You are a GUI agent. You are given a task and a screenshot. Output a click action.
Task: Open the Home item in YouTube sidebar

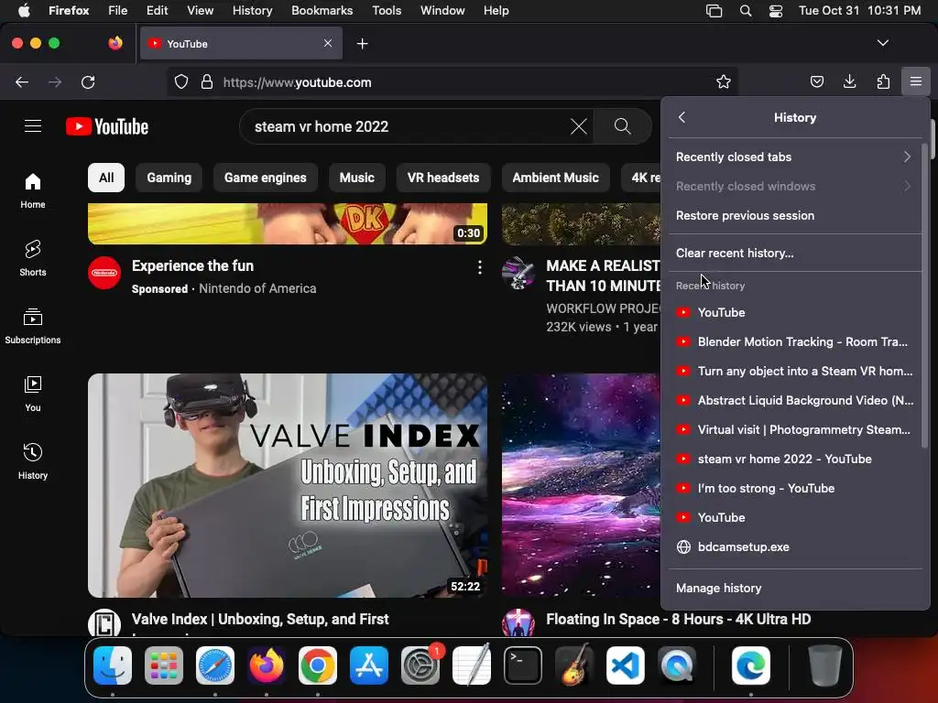click(33, 190)
